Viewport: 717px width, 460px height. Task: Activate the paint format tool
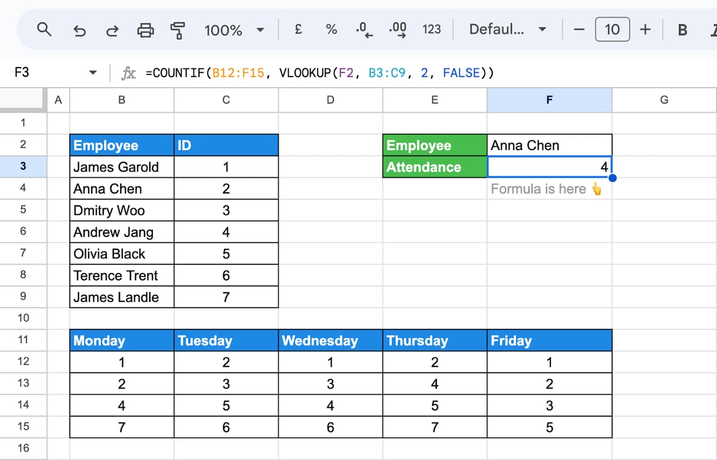point(177,30)
